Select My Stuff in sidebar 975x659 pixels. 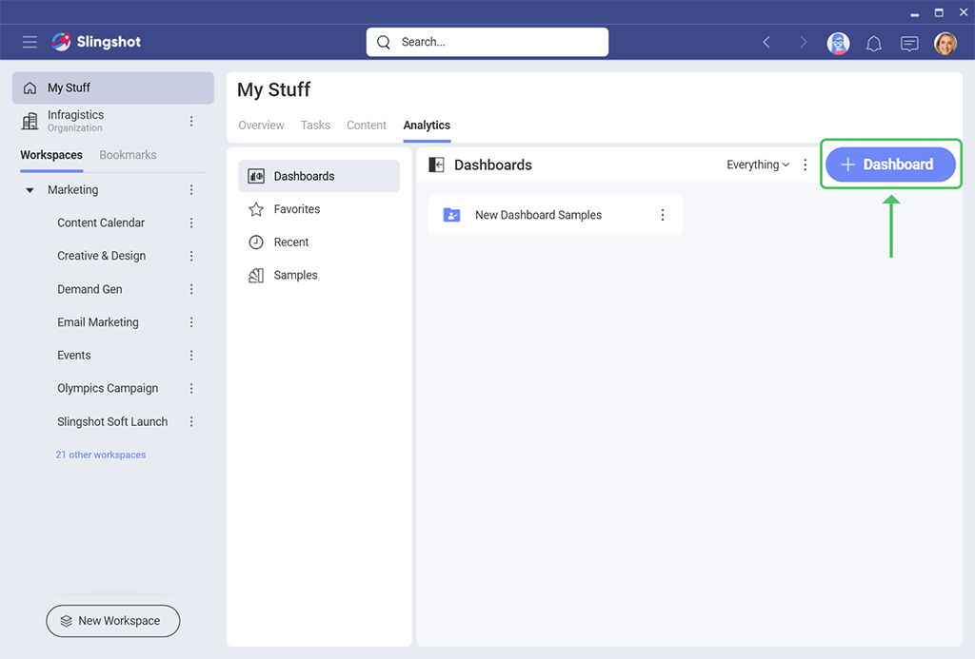[x=113, y=87]
